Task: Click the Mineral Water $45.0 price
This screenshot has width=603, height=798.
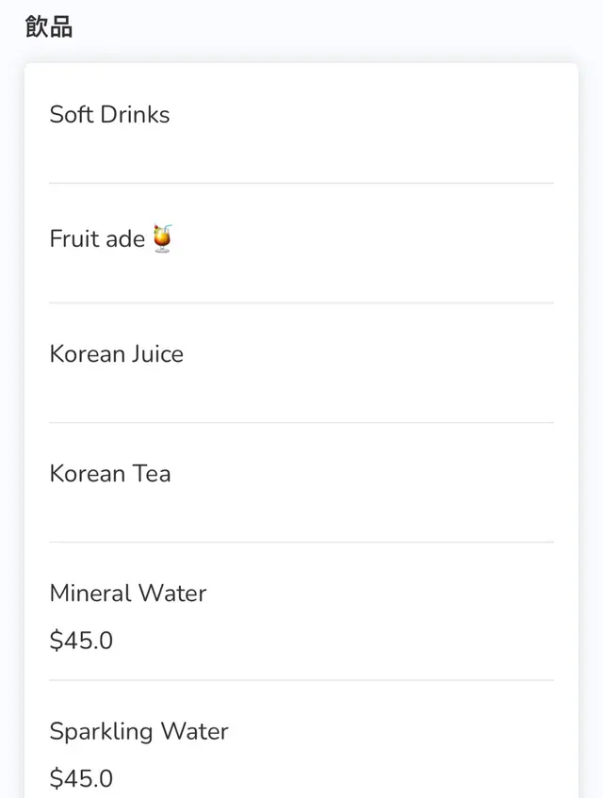Action: click(81, 641)
